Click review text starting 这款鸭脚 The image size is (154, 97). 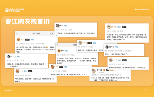(77, 61)
